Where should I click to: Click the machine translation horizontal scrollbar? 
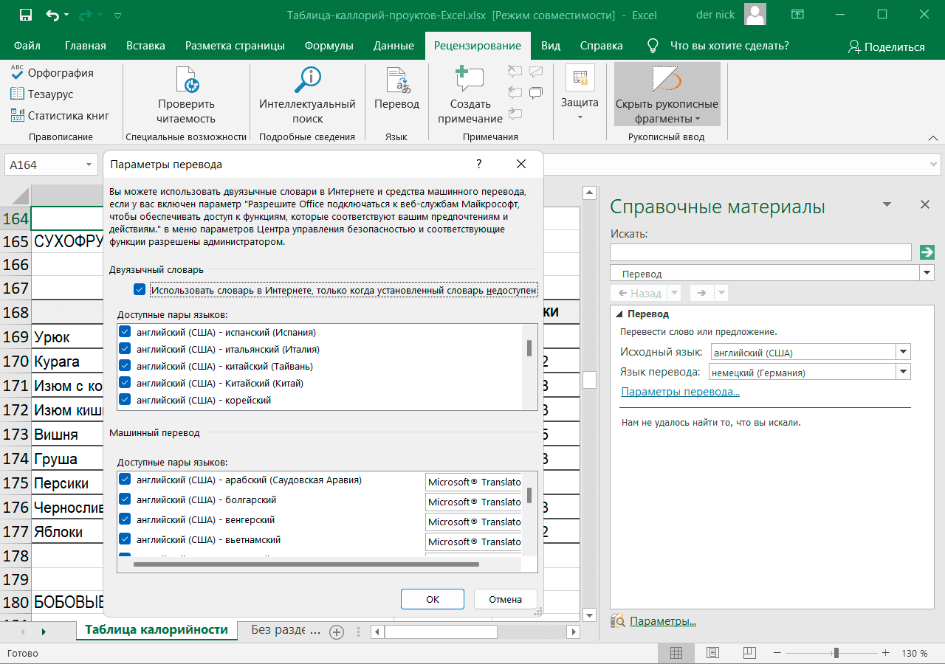[306, 564]
